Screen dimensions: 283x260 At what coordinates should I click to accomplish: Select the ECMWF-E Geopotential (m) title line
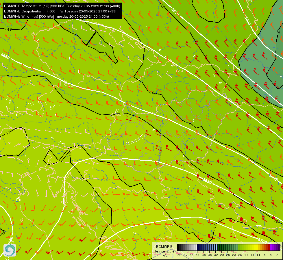(61, 11)
